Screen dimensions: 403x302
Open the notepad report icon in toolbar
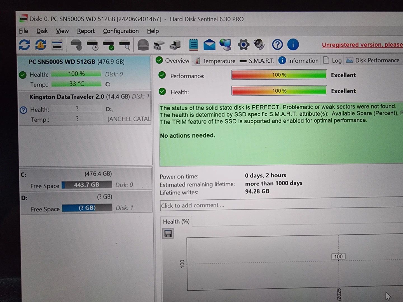193,44
